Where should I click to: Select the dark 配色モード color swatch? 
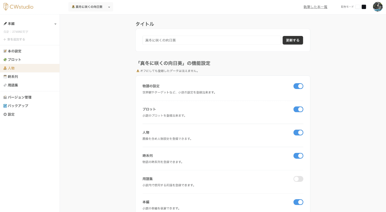tap(364, 6)
